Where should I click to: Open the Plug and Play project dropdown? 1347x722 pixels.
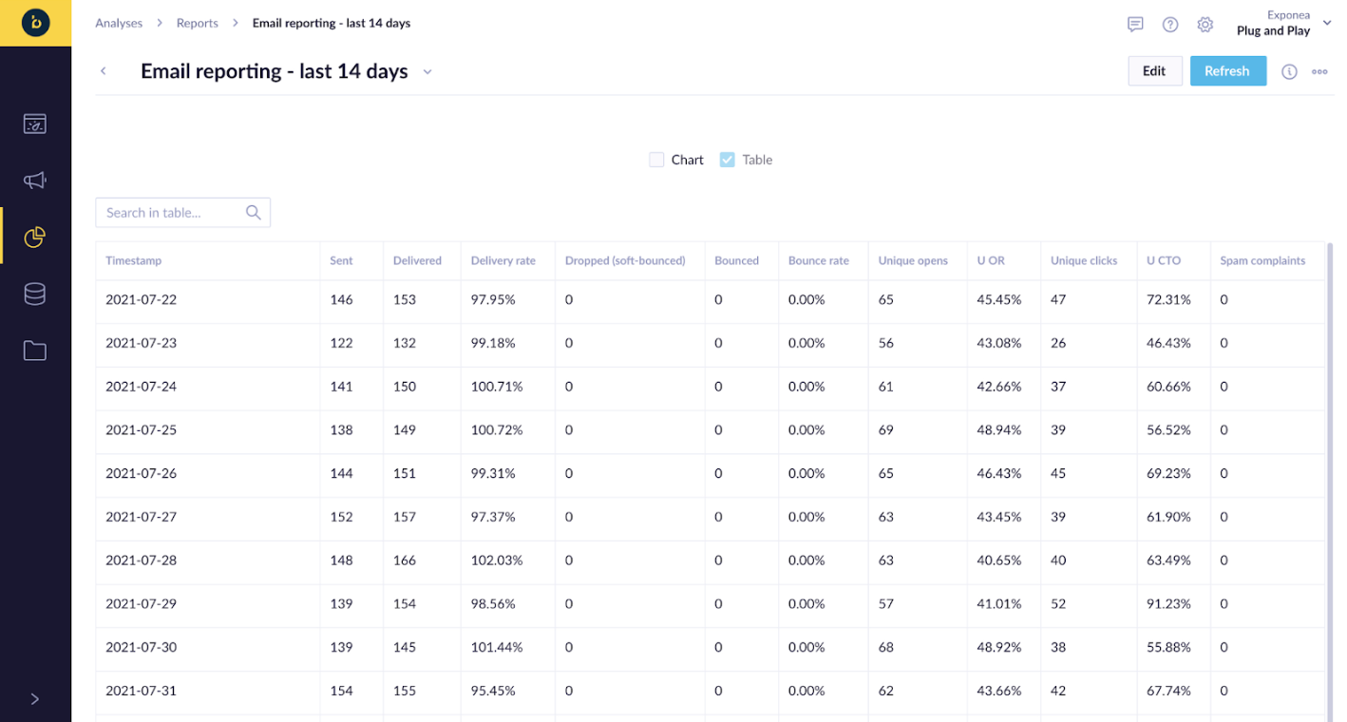(x=1284, y=24)
